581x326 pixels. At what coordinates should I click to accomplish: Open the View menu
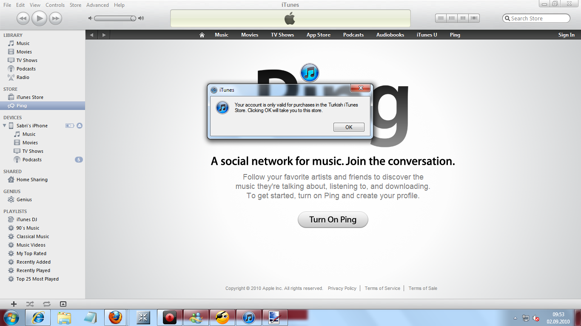[x=35, y=5]
